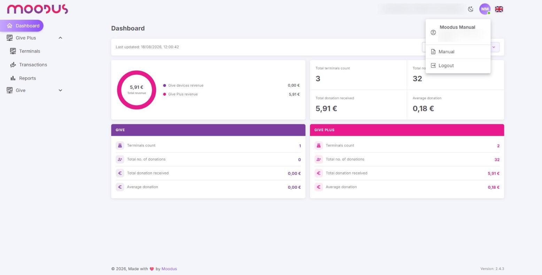Click the Reports bar chart icon
542x275 pixels.
click(13, 78)
